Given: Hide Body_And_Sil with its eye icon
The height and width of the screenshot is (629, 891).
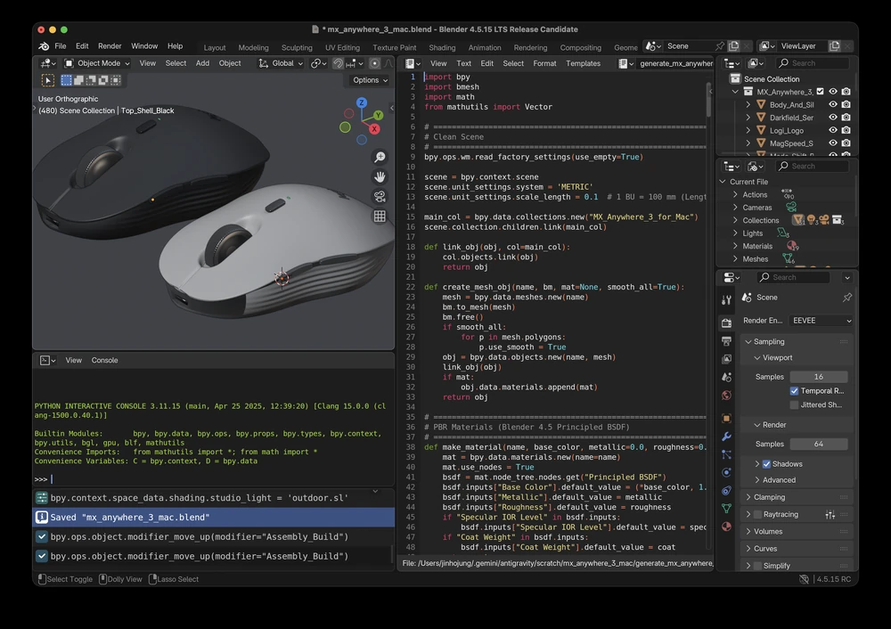Looking at the screenshot, I should (833, 104).
